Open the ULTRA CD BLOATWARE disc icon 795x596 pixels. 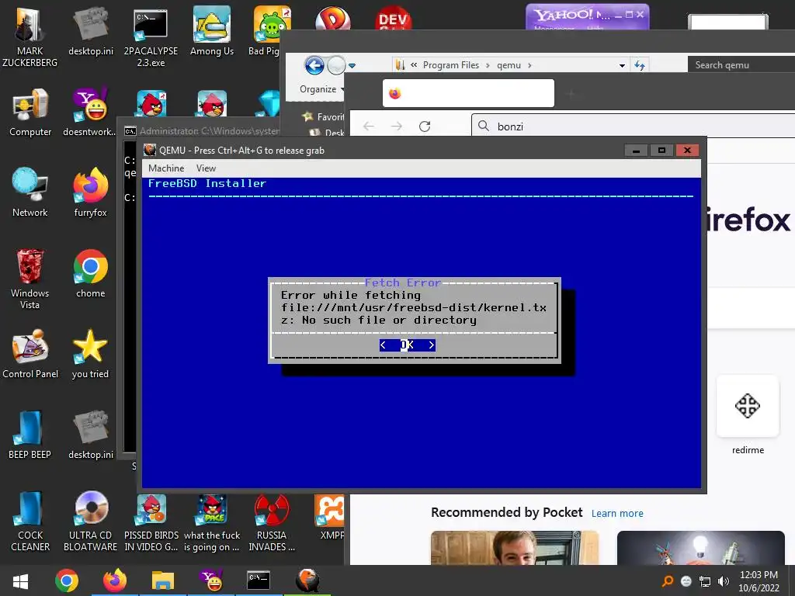(90, 521)
